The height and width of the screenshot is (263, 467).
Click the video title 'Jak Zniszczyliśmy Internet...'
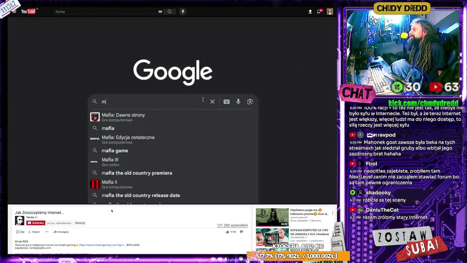(x=39, y=213)
